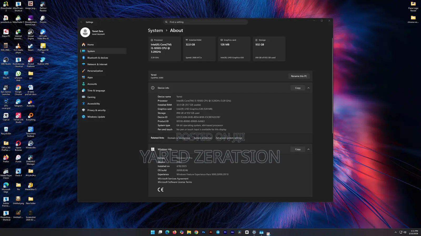Click the Graphics card info card
This screenshot has height=236, width=421.
(234, 49)
